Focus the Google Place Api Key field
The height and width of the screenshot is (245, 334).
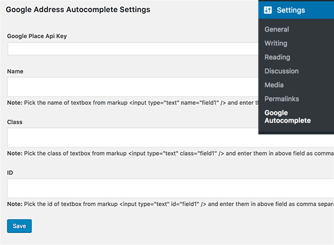133,49
